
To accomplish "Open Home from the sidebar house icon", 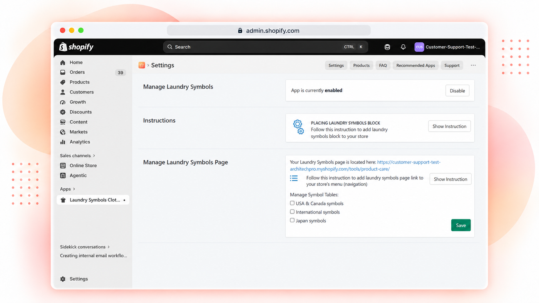I will 63,62.
